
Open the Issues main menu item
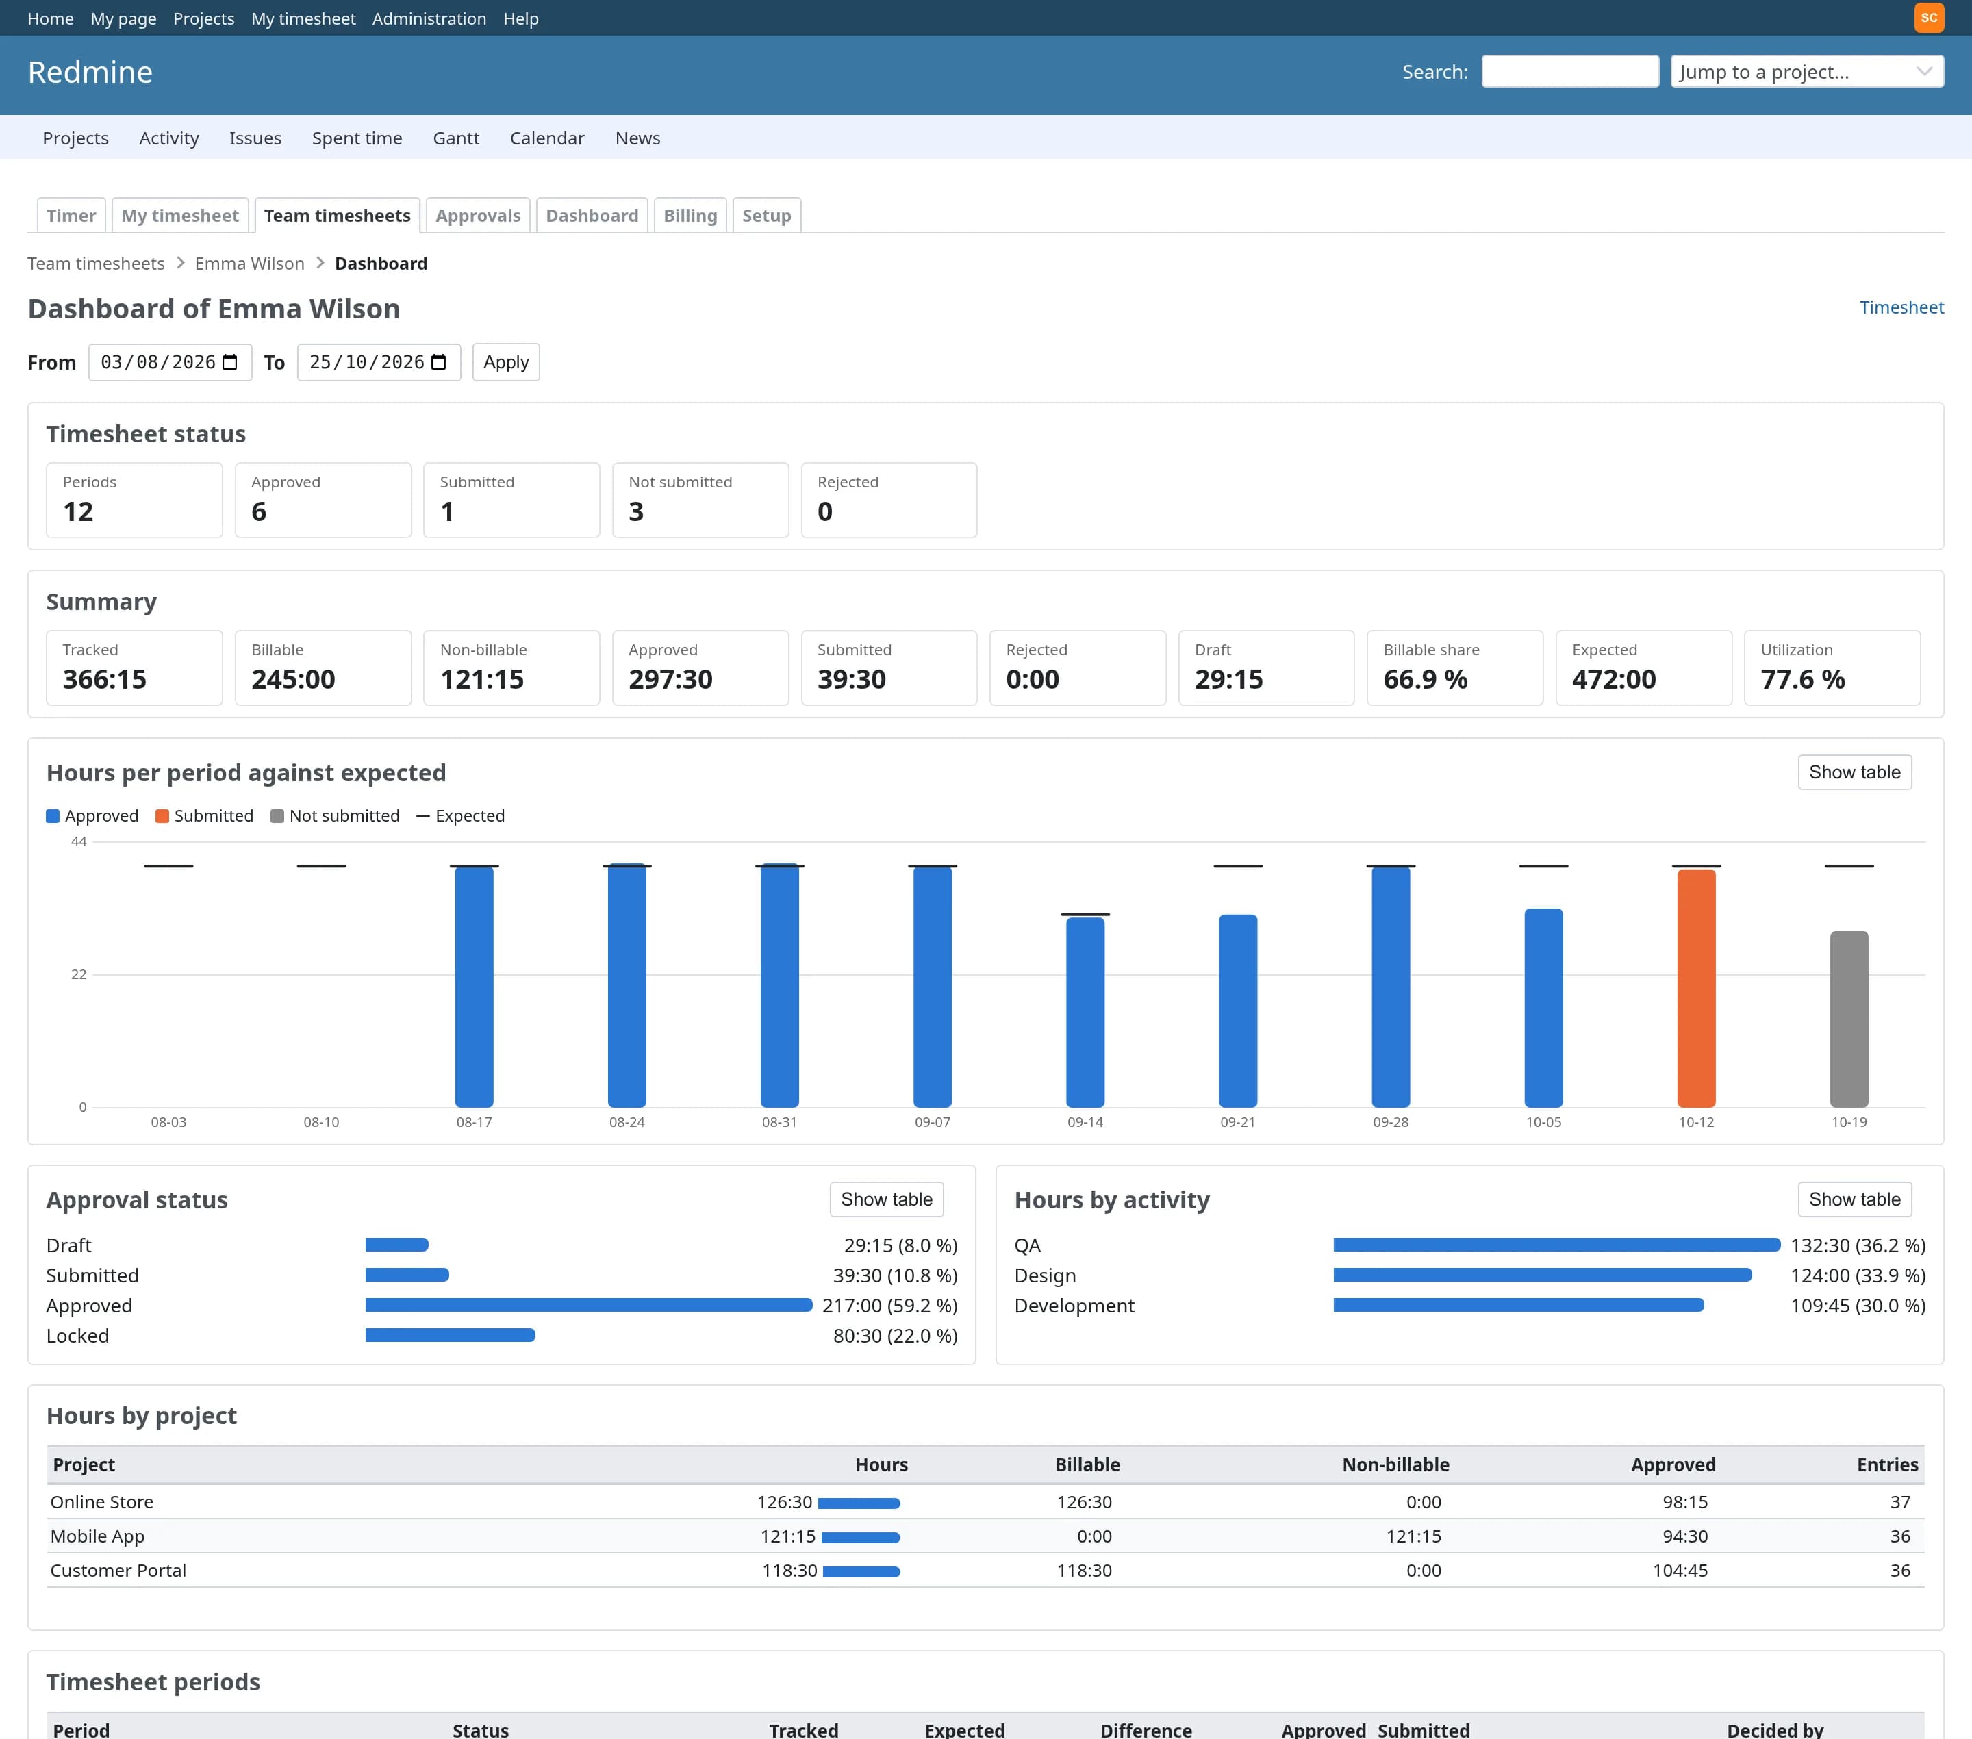pos(255,138)
